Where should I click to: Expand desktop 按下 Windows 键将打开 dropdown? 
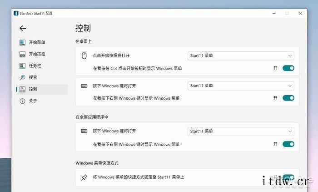[241, 86]
